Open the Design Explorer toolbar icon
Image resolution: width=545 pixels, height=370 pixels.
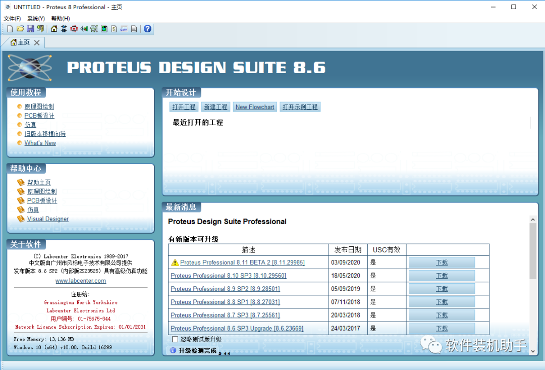point(104,29)
